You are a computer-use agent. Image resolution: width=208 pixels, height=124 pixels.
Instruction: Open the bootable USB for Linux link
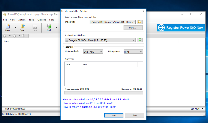click(89, 107)
